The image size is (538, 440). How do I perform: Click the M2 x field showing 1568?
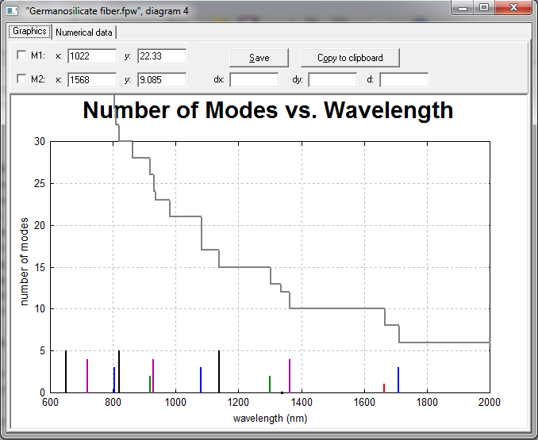pyautogui.click(x=92, y=79)
